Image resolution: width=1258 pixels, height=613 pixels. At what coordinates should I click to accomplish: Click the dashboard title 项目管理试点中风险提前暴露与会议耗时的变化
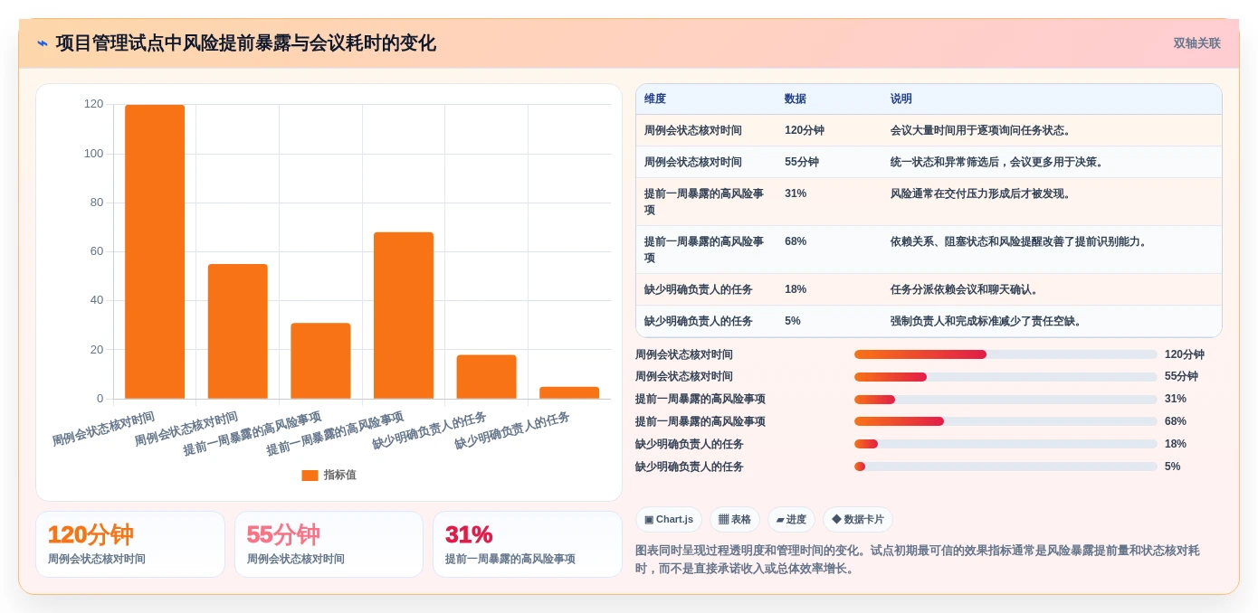[246, 43]
